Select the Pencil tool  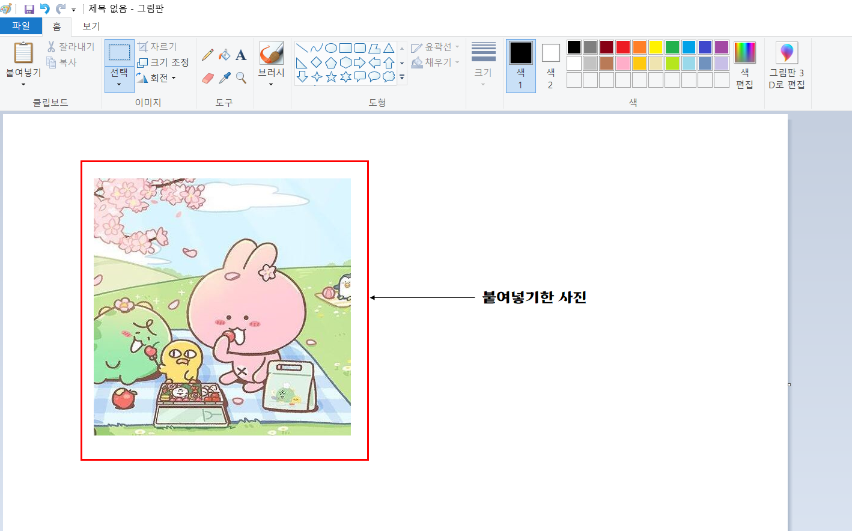tap(208, 55)
